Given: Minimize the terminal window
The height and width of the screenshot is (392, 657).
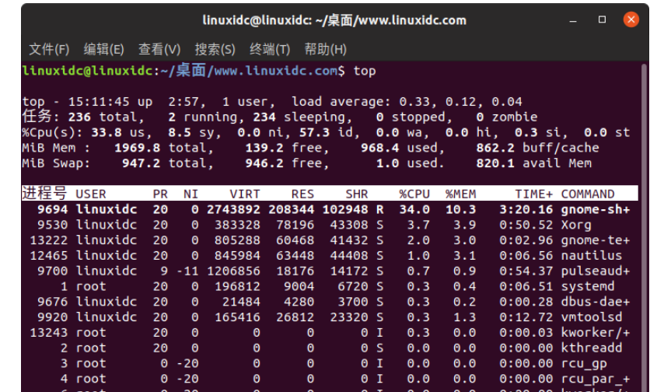Looking at the screenshot, I should click(573, 19).
